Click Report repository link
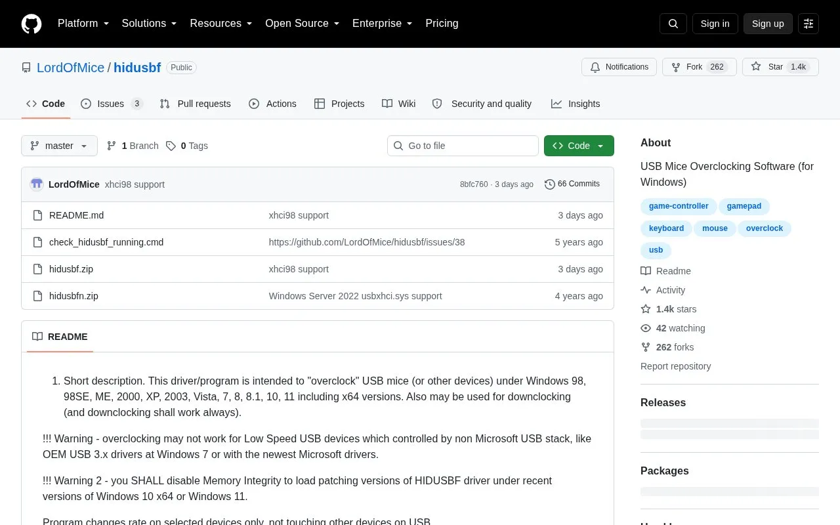Screen dimensions: 840x525 [675, 366]
